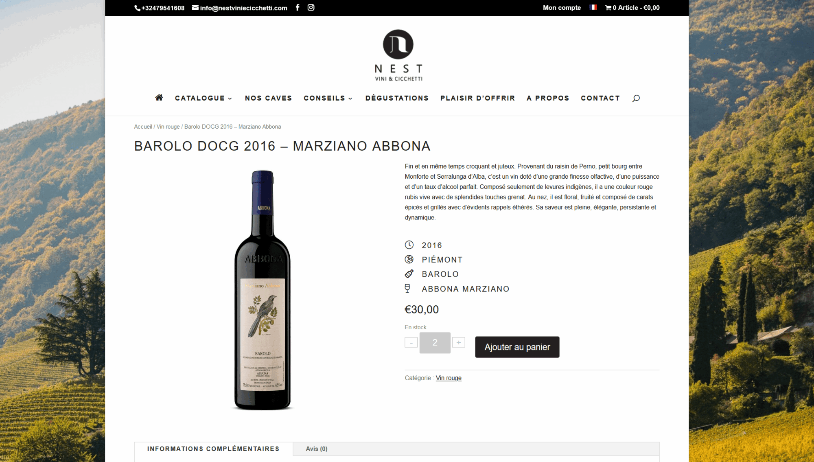Click the email envelope address link
The height and width of the screenshot is (462, 814).
tap(240, 8)
